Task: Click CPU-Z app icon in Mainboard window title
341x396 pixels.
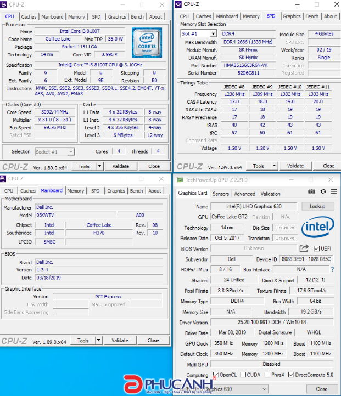Action: pyautogui.click(x=3, y=179)
